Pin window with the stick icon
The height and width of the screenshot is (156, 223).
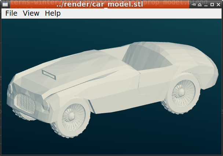(194, 5)
